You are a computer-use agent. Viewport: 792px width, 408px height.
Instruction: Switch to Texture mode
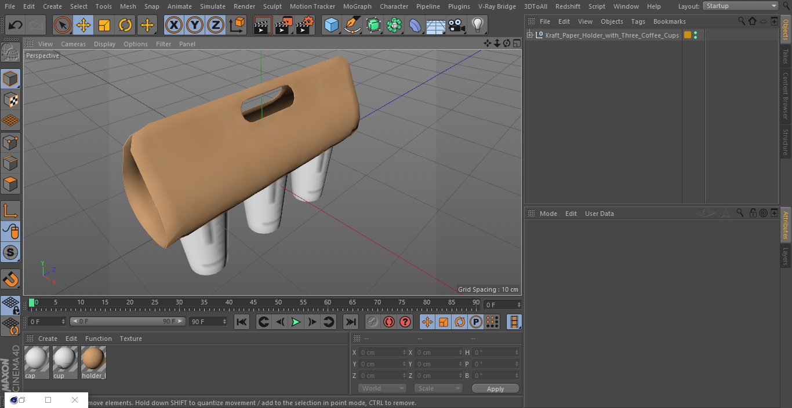click(10, 100)
